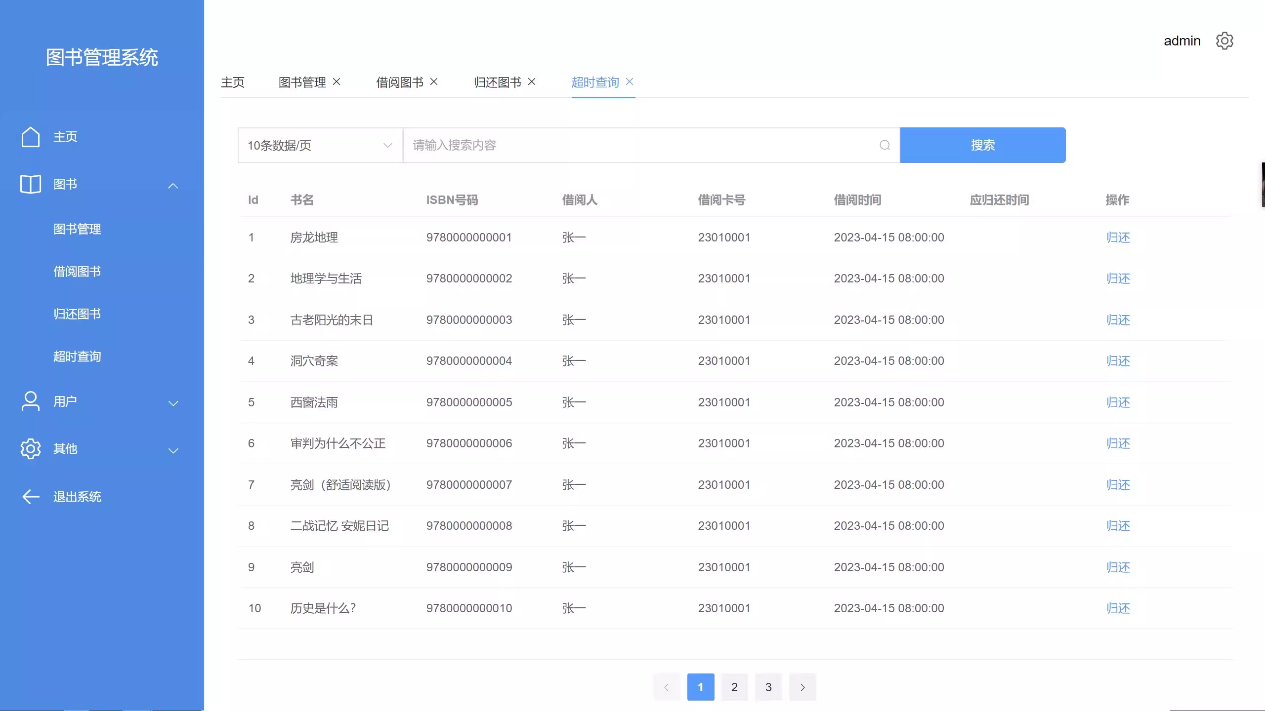The height and width of the screenshot is (711, 1265).
Task: Collapse the 图书 sidebar section chevron
Action: [x=173, y=186]
